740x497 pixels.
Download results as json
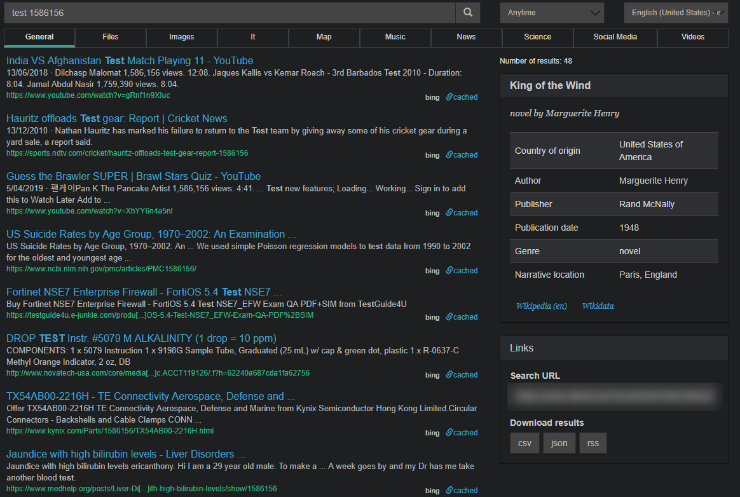[x=559, y=442]
